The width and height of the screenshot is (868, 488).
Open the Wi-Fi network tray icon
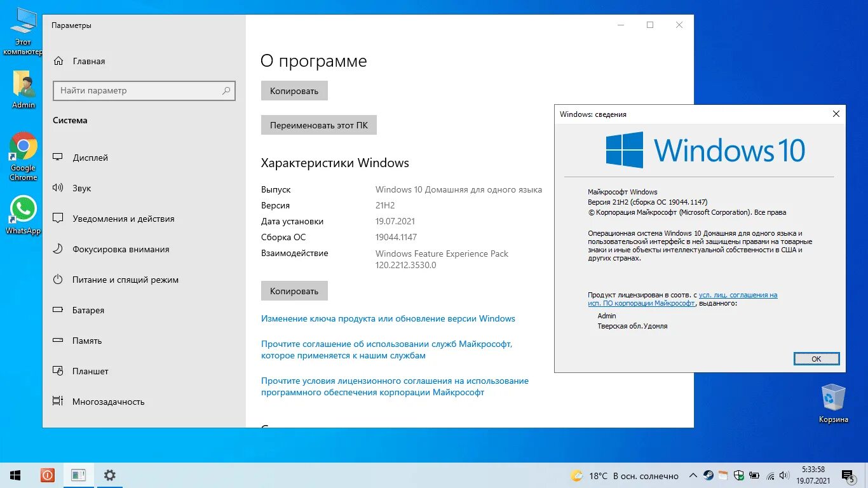pyautogui.click(x=770, y=476)
